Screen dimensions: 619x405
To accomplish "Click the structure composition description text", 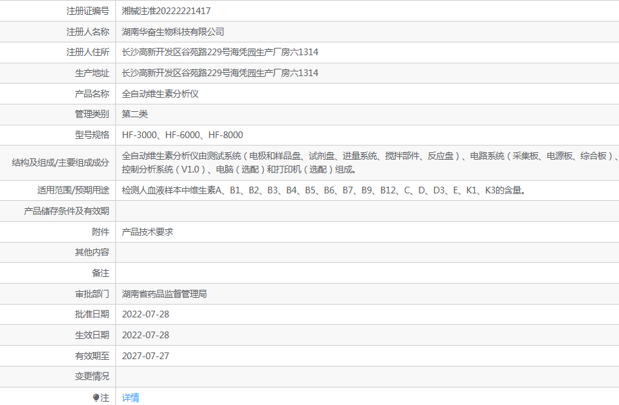I will [x=370, y=162].
